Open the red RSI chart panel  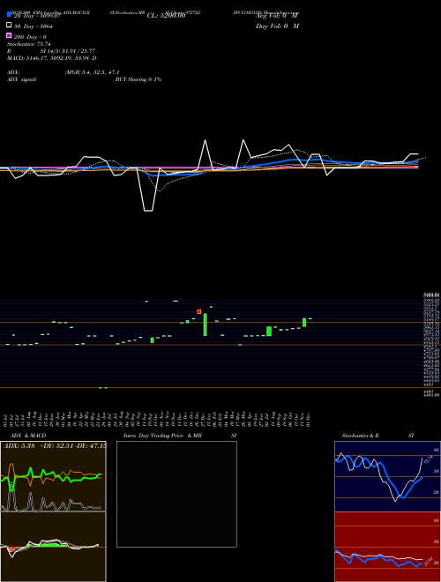[x=387, y=547]
